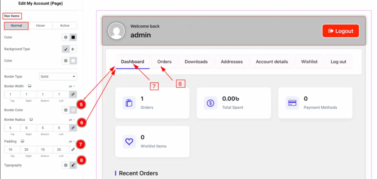This screenshot has width=377, height=179.
Task: Open the Account details nav tab
Action: click(x=272, y=62)
